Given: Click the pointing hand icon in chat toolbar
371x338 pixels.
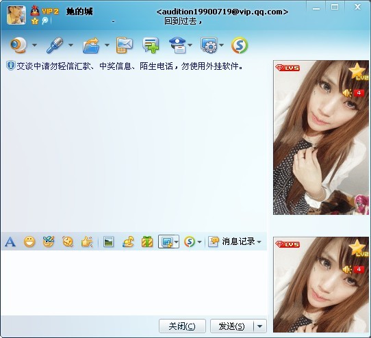Looking at the screenshot, I should (87, 242).
